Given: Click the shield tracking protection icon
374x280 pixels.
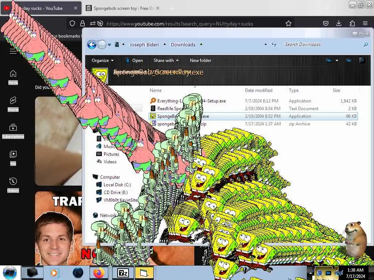Looking at the screenshot, I should (x=72, y=23).
